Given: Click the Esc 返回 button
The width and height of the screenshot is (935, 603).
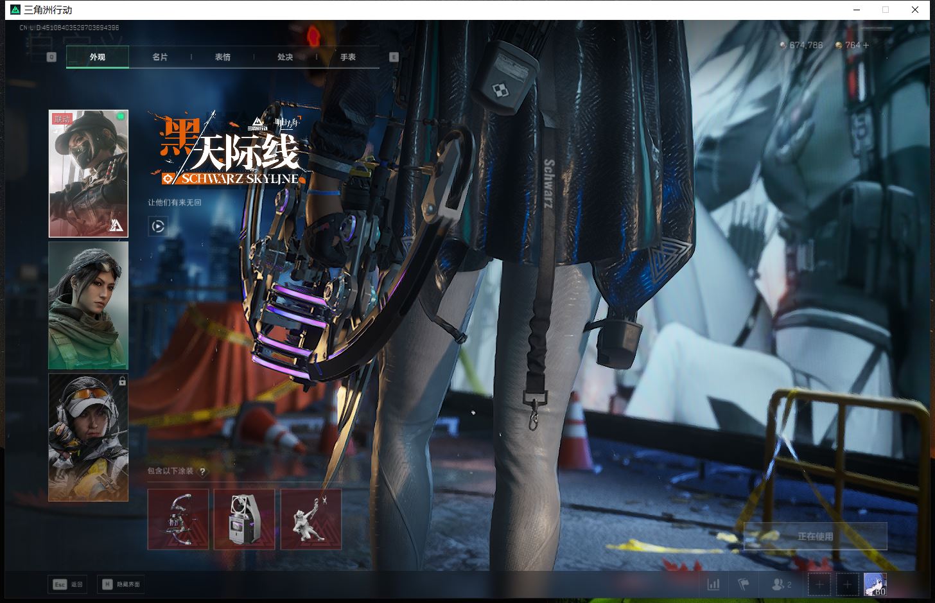Looking at the screenshot, I should click(68, 584).
